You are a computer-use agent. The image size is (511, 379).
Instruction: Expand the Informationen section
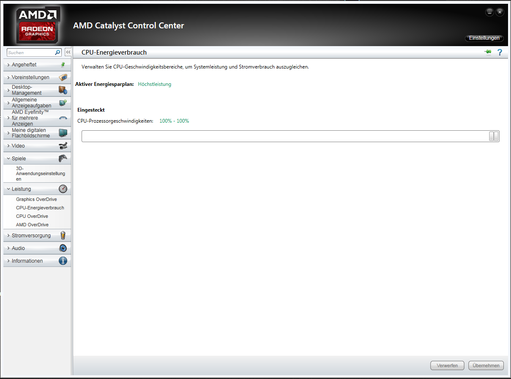(37, 261)
